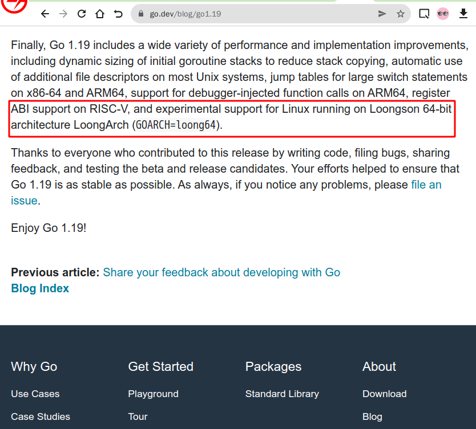Click the red logo in top-left corner

click(14, 6)
